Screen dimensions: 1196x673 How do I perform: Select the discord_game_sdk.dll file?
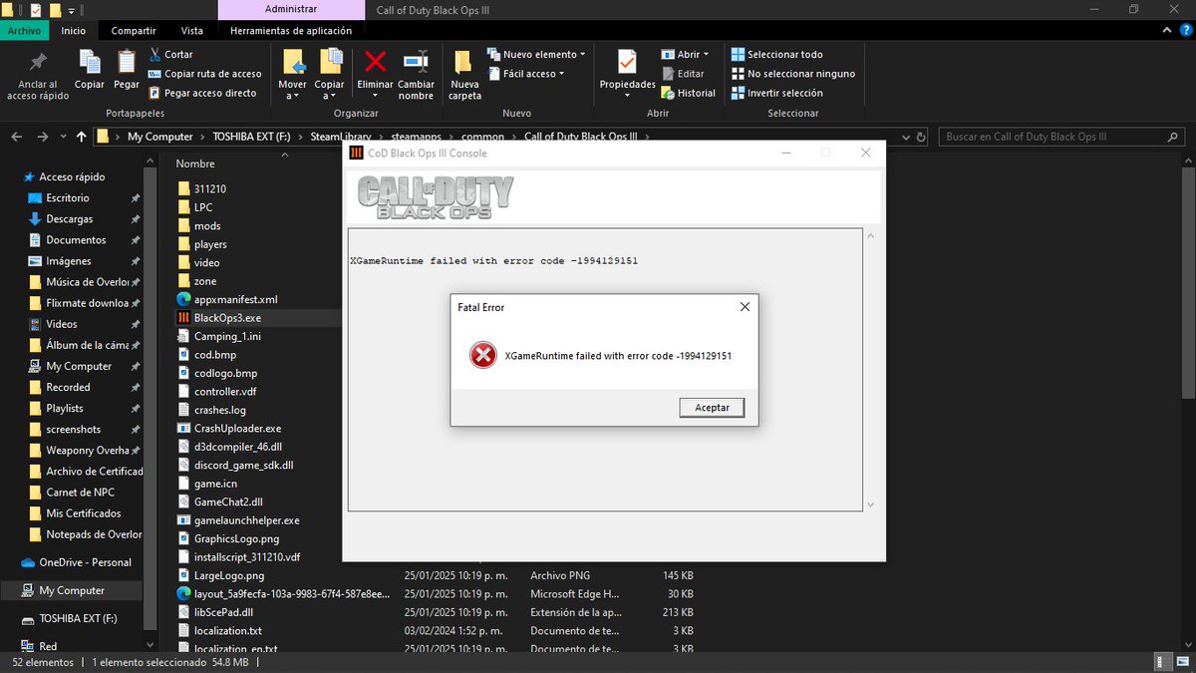pyautogui.click(x=243, y=465)
